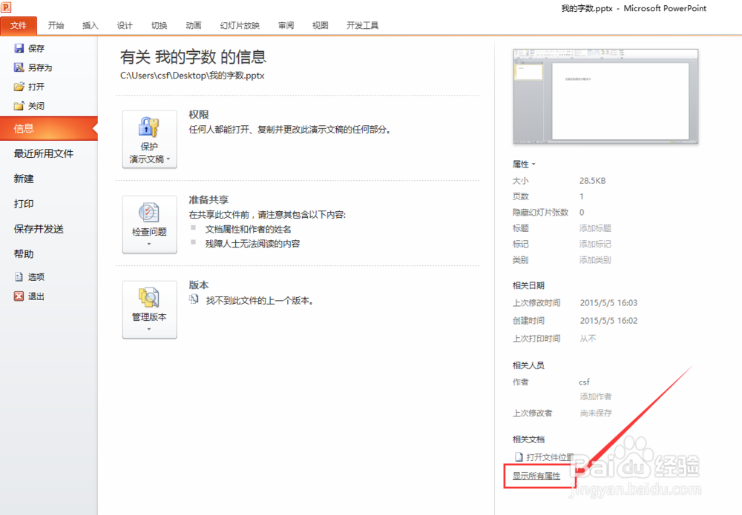Click the Close (关闭) folder icon
This screenshot has height=515, width=742.
[19, 106]
